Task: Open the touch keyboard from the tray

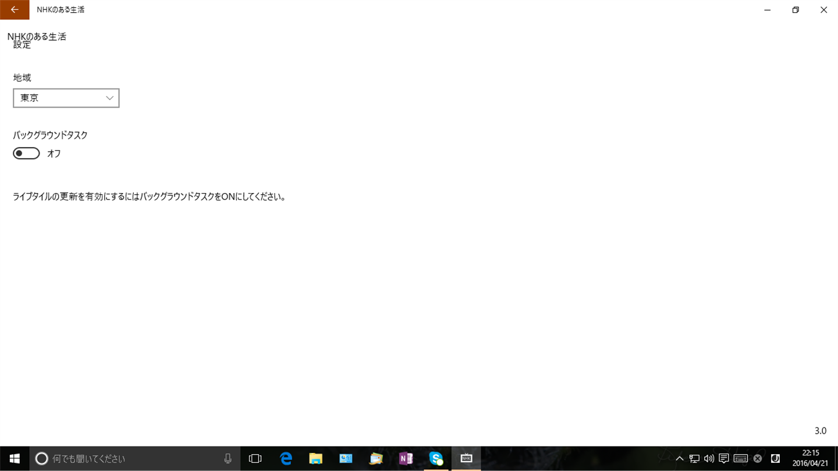Action: (x=741, y=459)
